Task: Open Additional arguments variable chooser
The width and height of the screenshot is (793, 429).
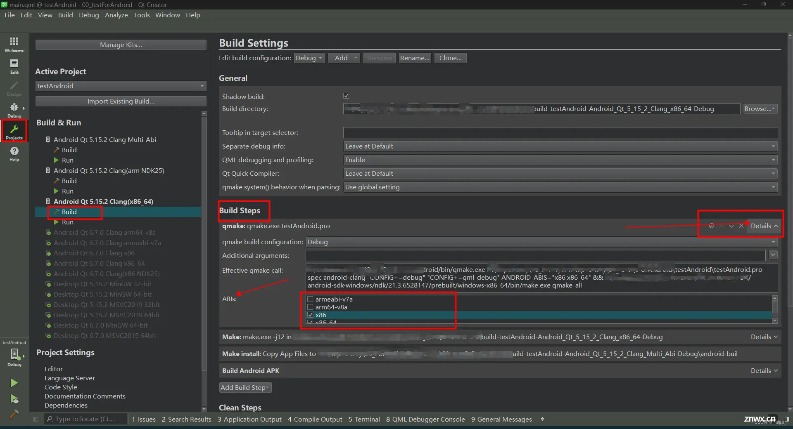Action: click(x=773, y=255)
